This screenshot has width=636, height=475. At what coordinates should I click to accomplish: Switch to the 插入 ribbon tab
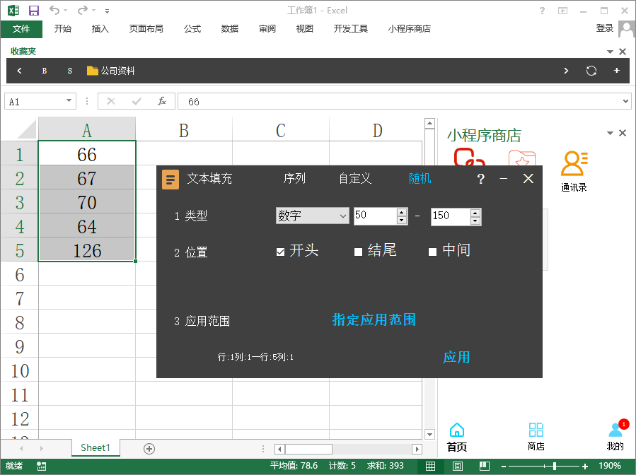100,29
